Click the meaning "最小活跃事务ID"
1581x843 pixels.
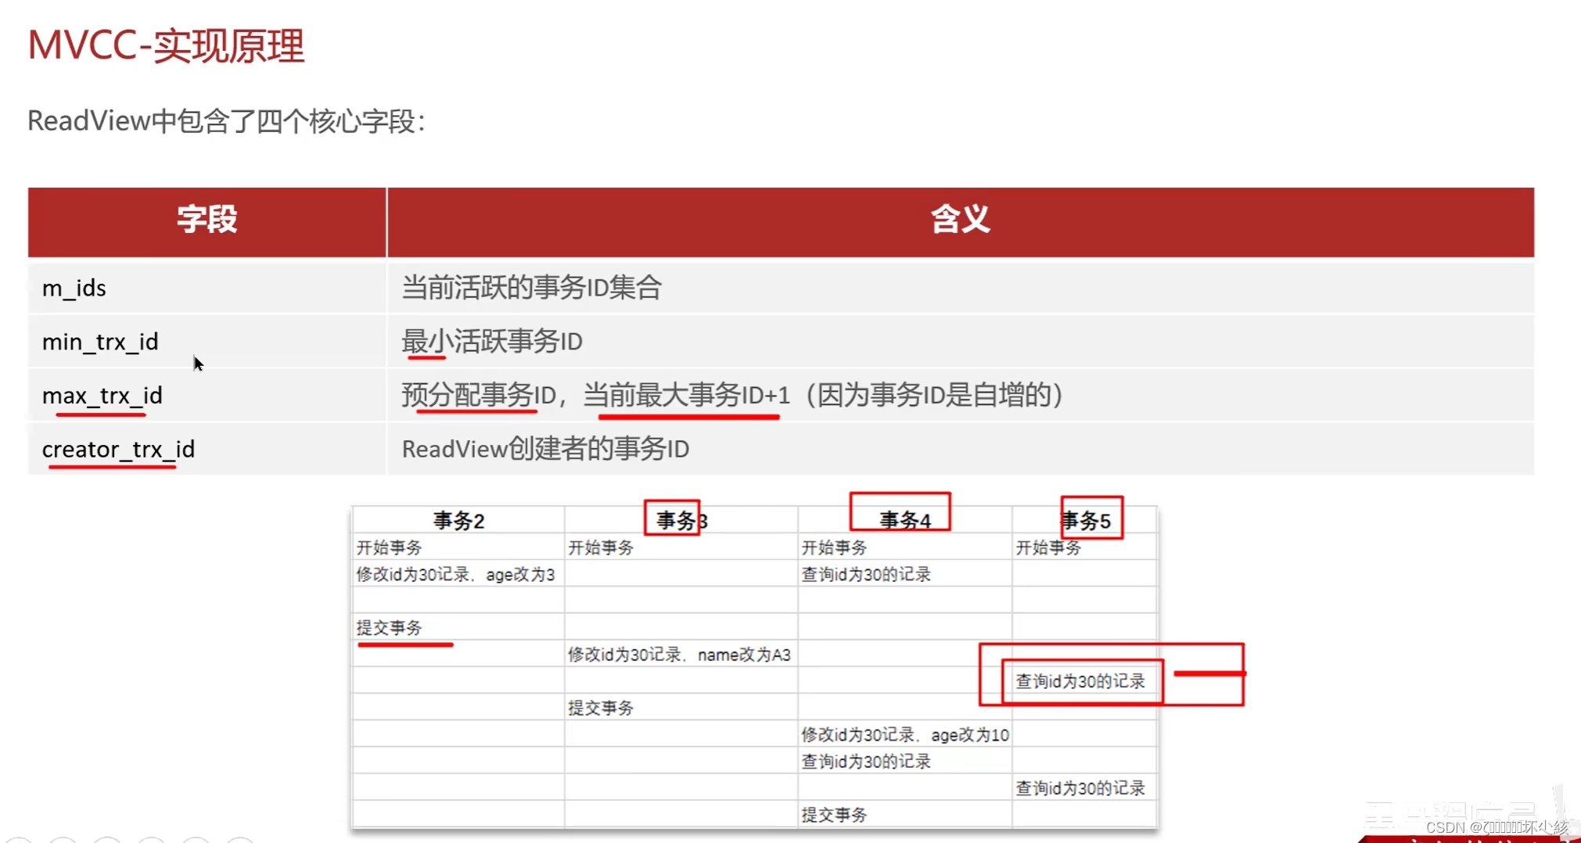coord(492,342)
